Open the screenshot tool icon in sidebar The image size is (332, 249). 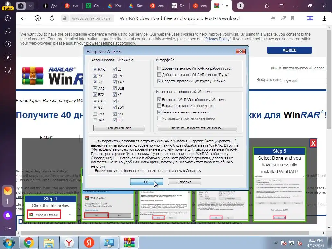[x=8, y=70]
